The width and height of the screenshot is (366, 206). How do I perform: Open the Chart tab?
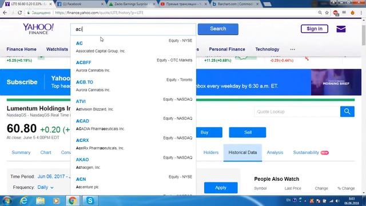click(46, 153)
